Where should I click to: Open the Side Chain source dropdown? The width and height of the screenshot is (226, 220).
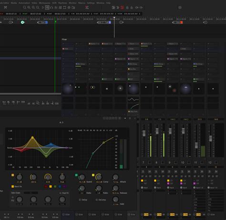click(x=31, y=193)
